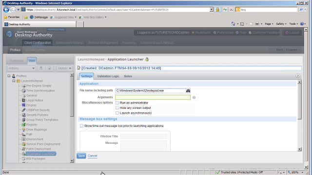Enable Show time-out message box checkbox

(81, 126)
